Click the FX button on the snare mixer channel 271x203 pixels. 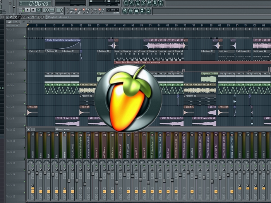(65, 192)
